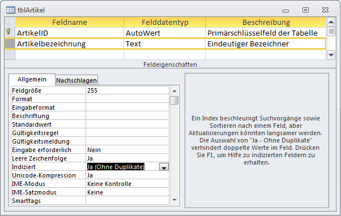Switch to the Nachschlagen tab
341x216 pixels.
pyautogui.click(x=76, y=80)
